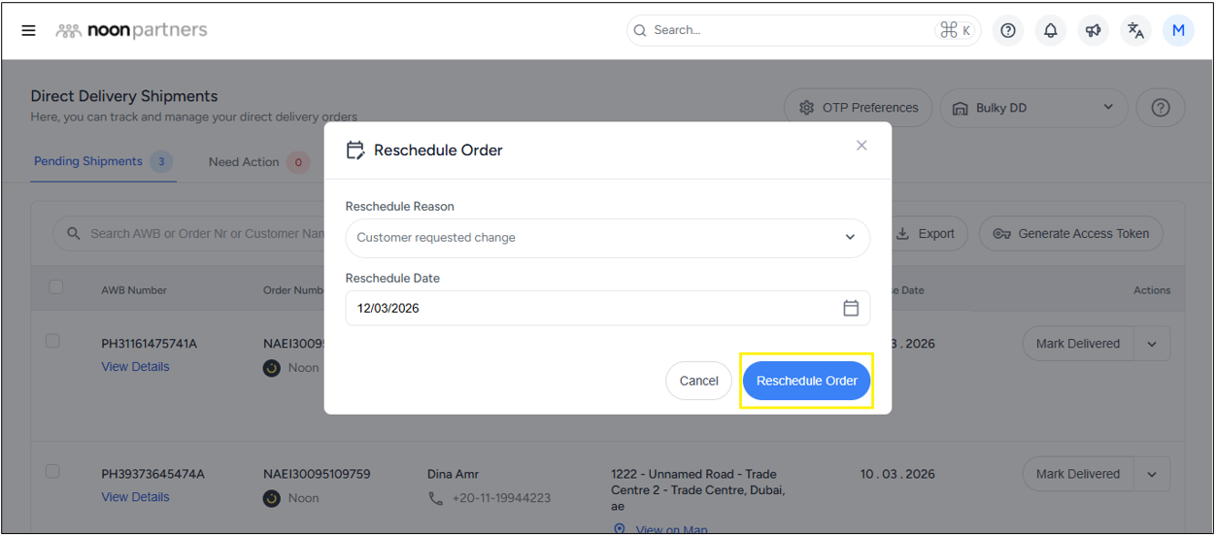Close the Reschedule Order dialog
Viewport: 1216px width, 535px height.
point(861,146)
